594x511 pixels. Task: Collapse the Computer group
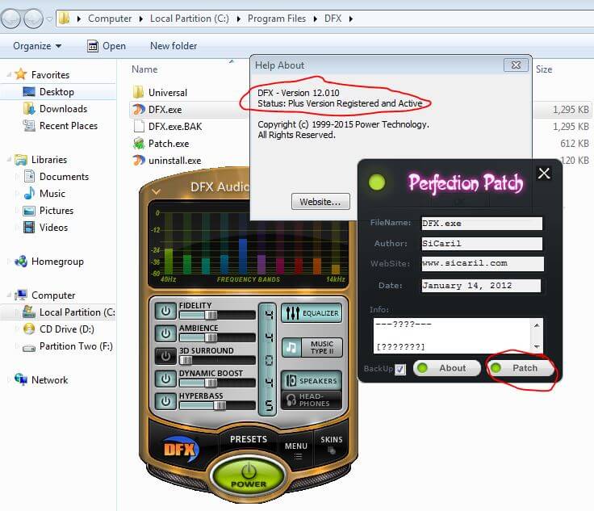point(9,295)
